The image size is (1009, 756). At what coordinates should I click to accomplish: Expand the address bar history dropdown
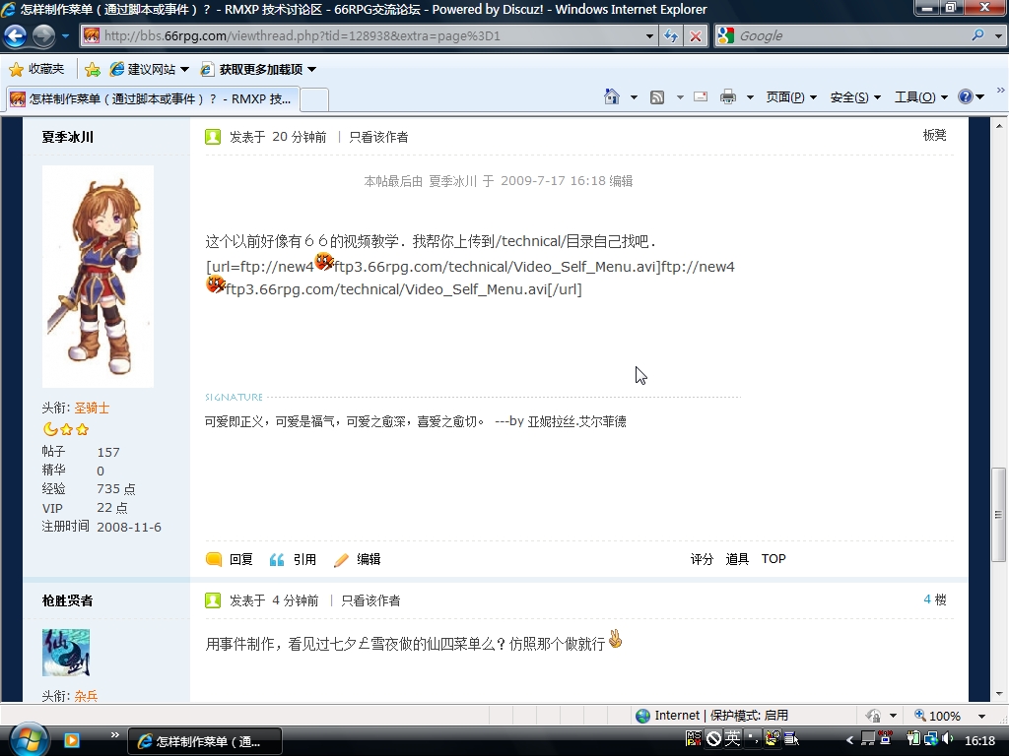[x=649, y=36]
